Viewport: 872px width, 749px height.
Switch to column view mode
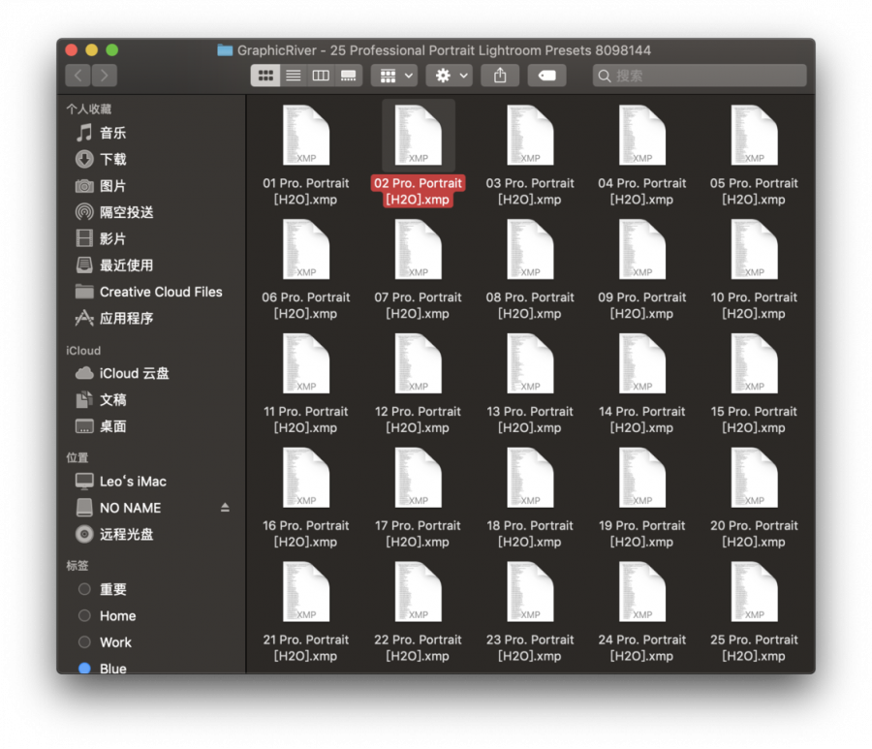(321, 76)
